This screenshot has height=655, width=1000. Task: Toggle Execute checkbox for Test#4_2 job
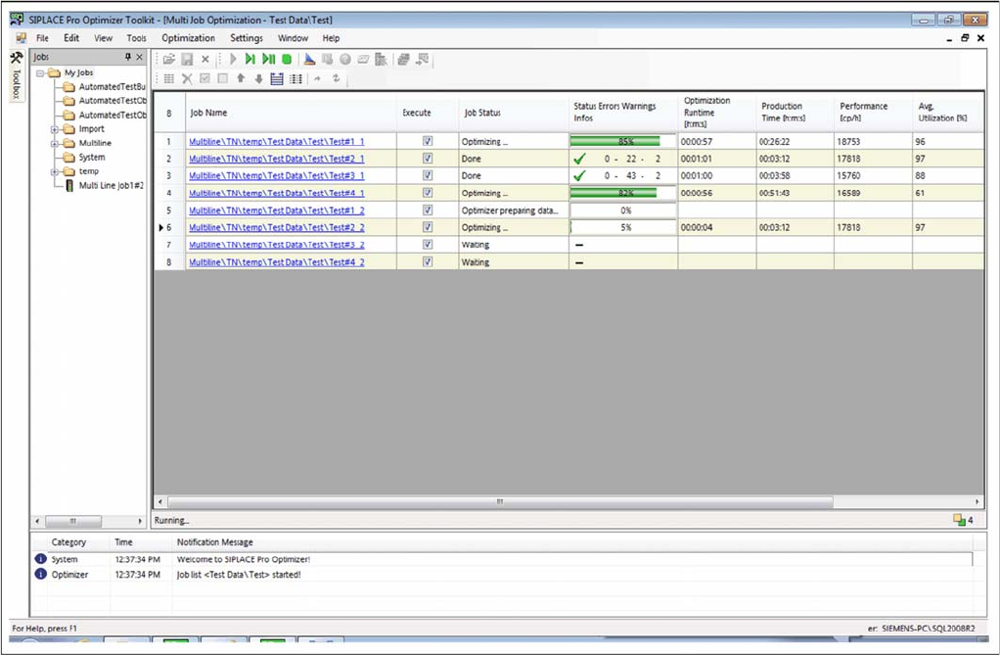tap(428, 261)
